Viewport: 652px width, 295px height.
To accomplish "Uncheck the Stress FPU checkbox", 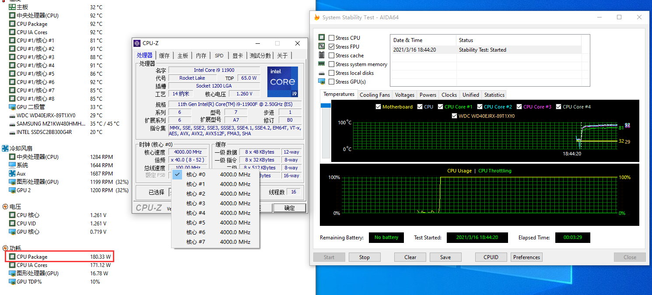I will 332,47.
